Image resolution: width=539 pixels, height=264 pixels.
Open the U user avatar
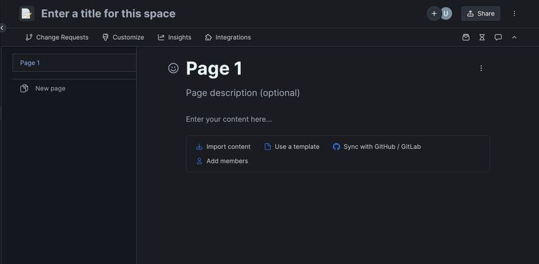click(446, 14)
